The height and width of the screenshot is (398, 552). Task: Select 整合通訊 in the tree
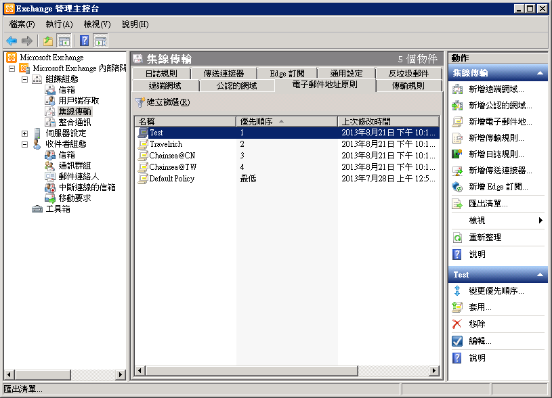click(75, 123)
